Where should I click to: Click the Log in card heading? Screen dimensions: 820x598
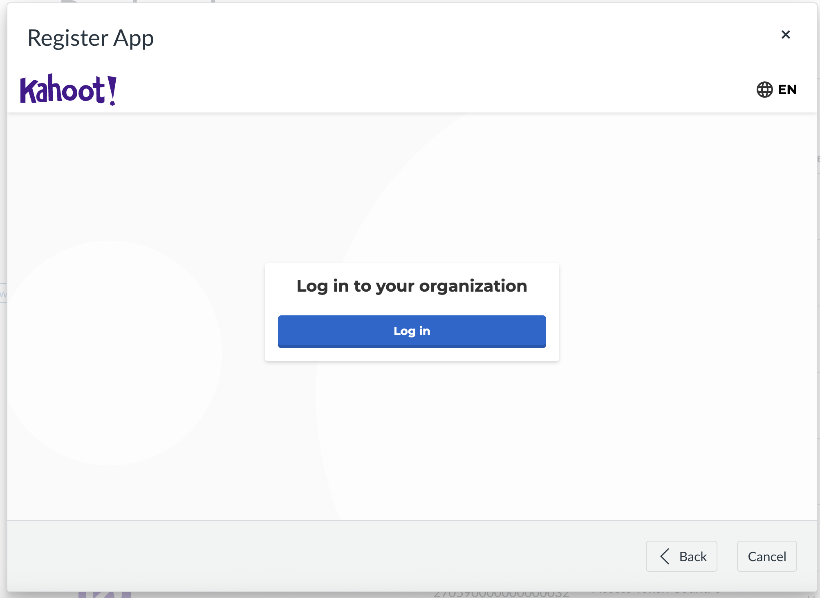click(x=412, y=286)
